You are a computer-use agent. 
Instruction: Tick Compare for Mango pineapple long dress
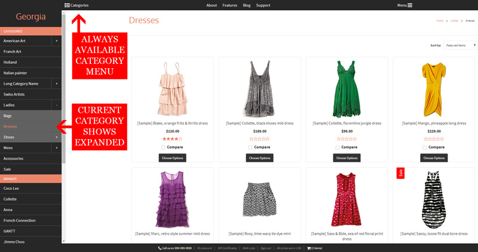click(425, 147)
